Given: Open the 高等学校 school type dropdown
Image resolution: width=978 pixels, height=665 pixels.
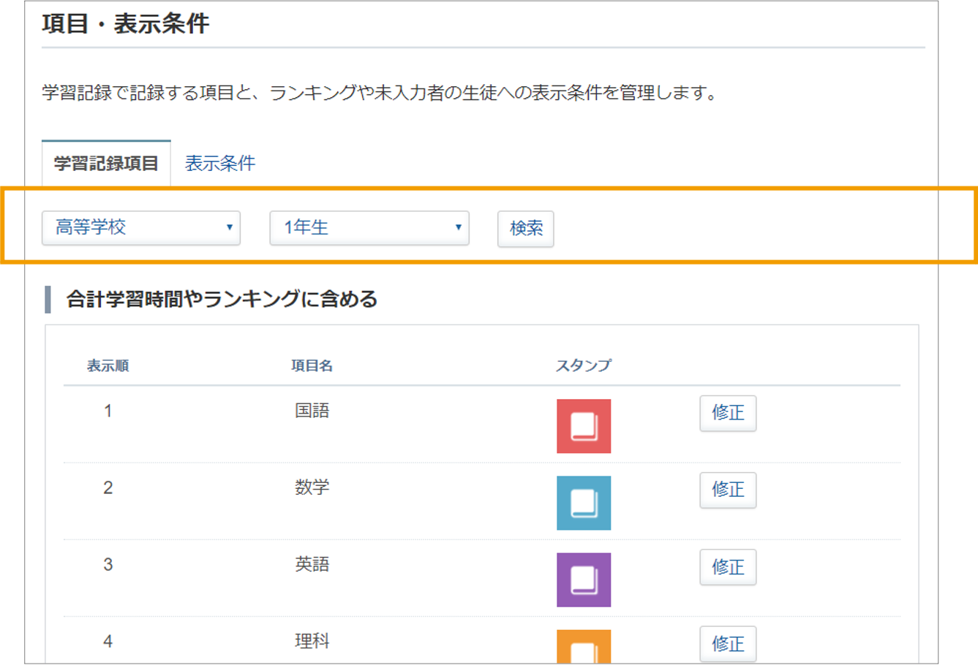Looking at the screenshot, I should tap(141, 228).
